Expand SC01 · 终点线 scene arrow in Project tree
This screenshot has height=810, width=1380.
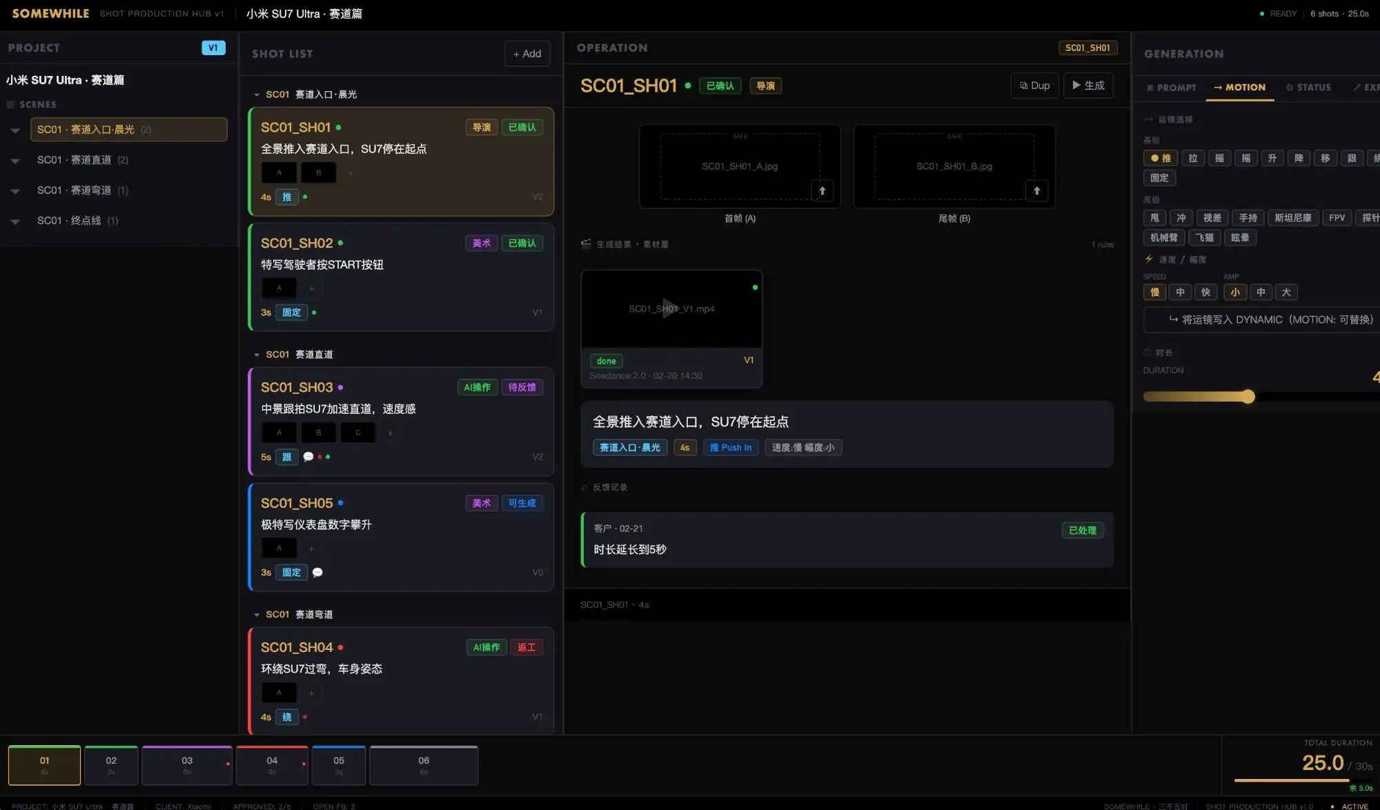(x=15, y=221)
